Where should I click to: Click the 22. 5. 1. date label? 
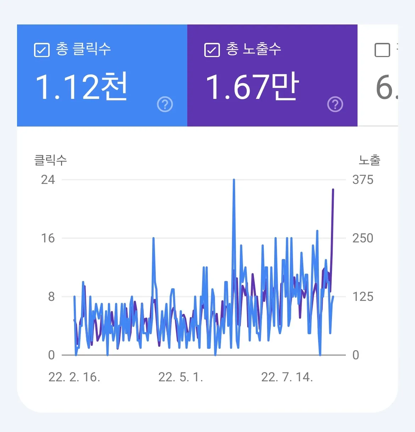pyautogui.click(x=181, y=377)
